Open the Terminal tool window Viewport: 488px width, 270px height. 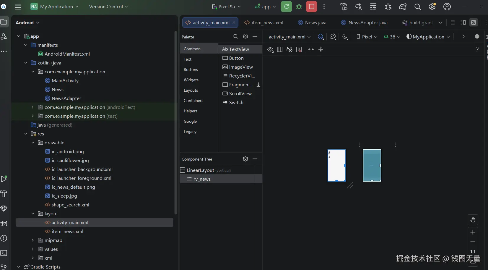point(4,253)
